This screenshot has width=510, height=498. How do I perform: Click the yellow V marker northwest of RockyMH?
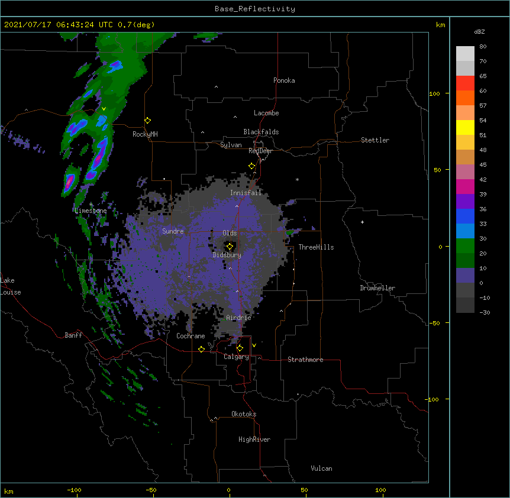coord(104,109)
